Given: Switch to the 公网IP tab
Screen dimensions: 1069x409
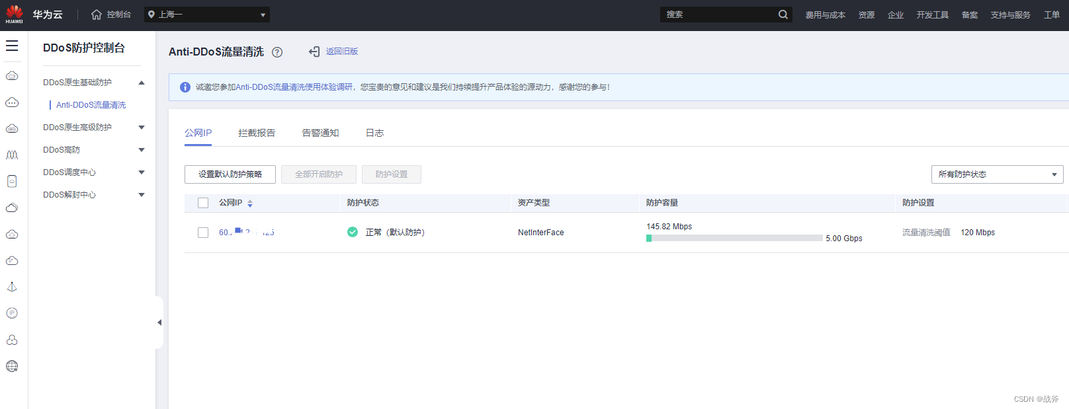Looking at the screenshot, I should (198, 133).
